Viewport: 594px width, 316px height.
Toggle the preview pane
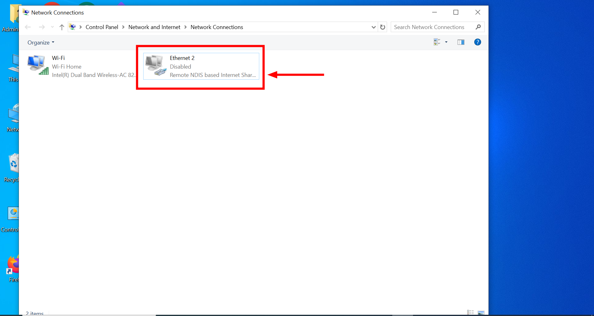[x=461, y=42]
